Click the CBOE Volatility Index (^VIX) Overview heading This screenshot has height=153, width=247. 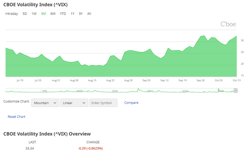pyautogui.click(x=47, y=134)
